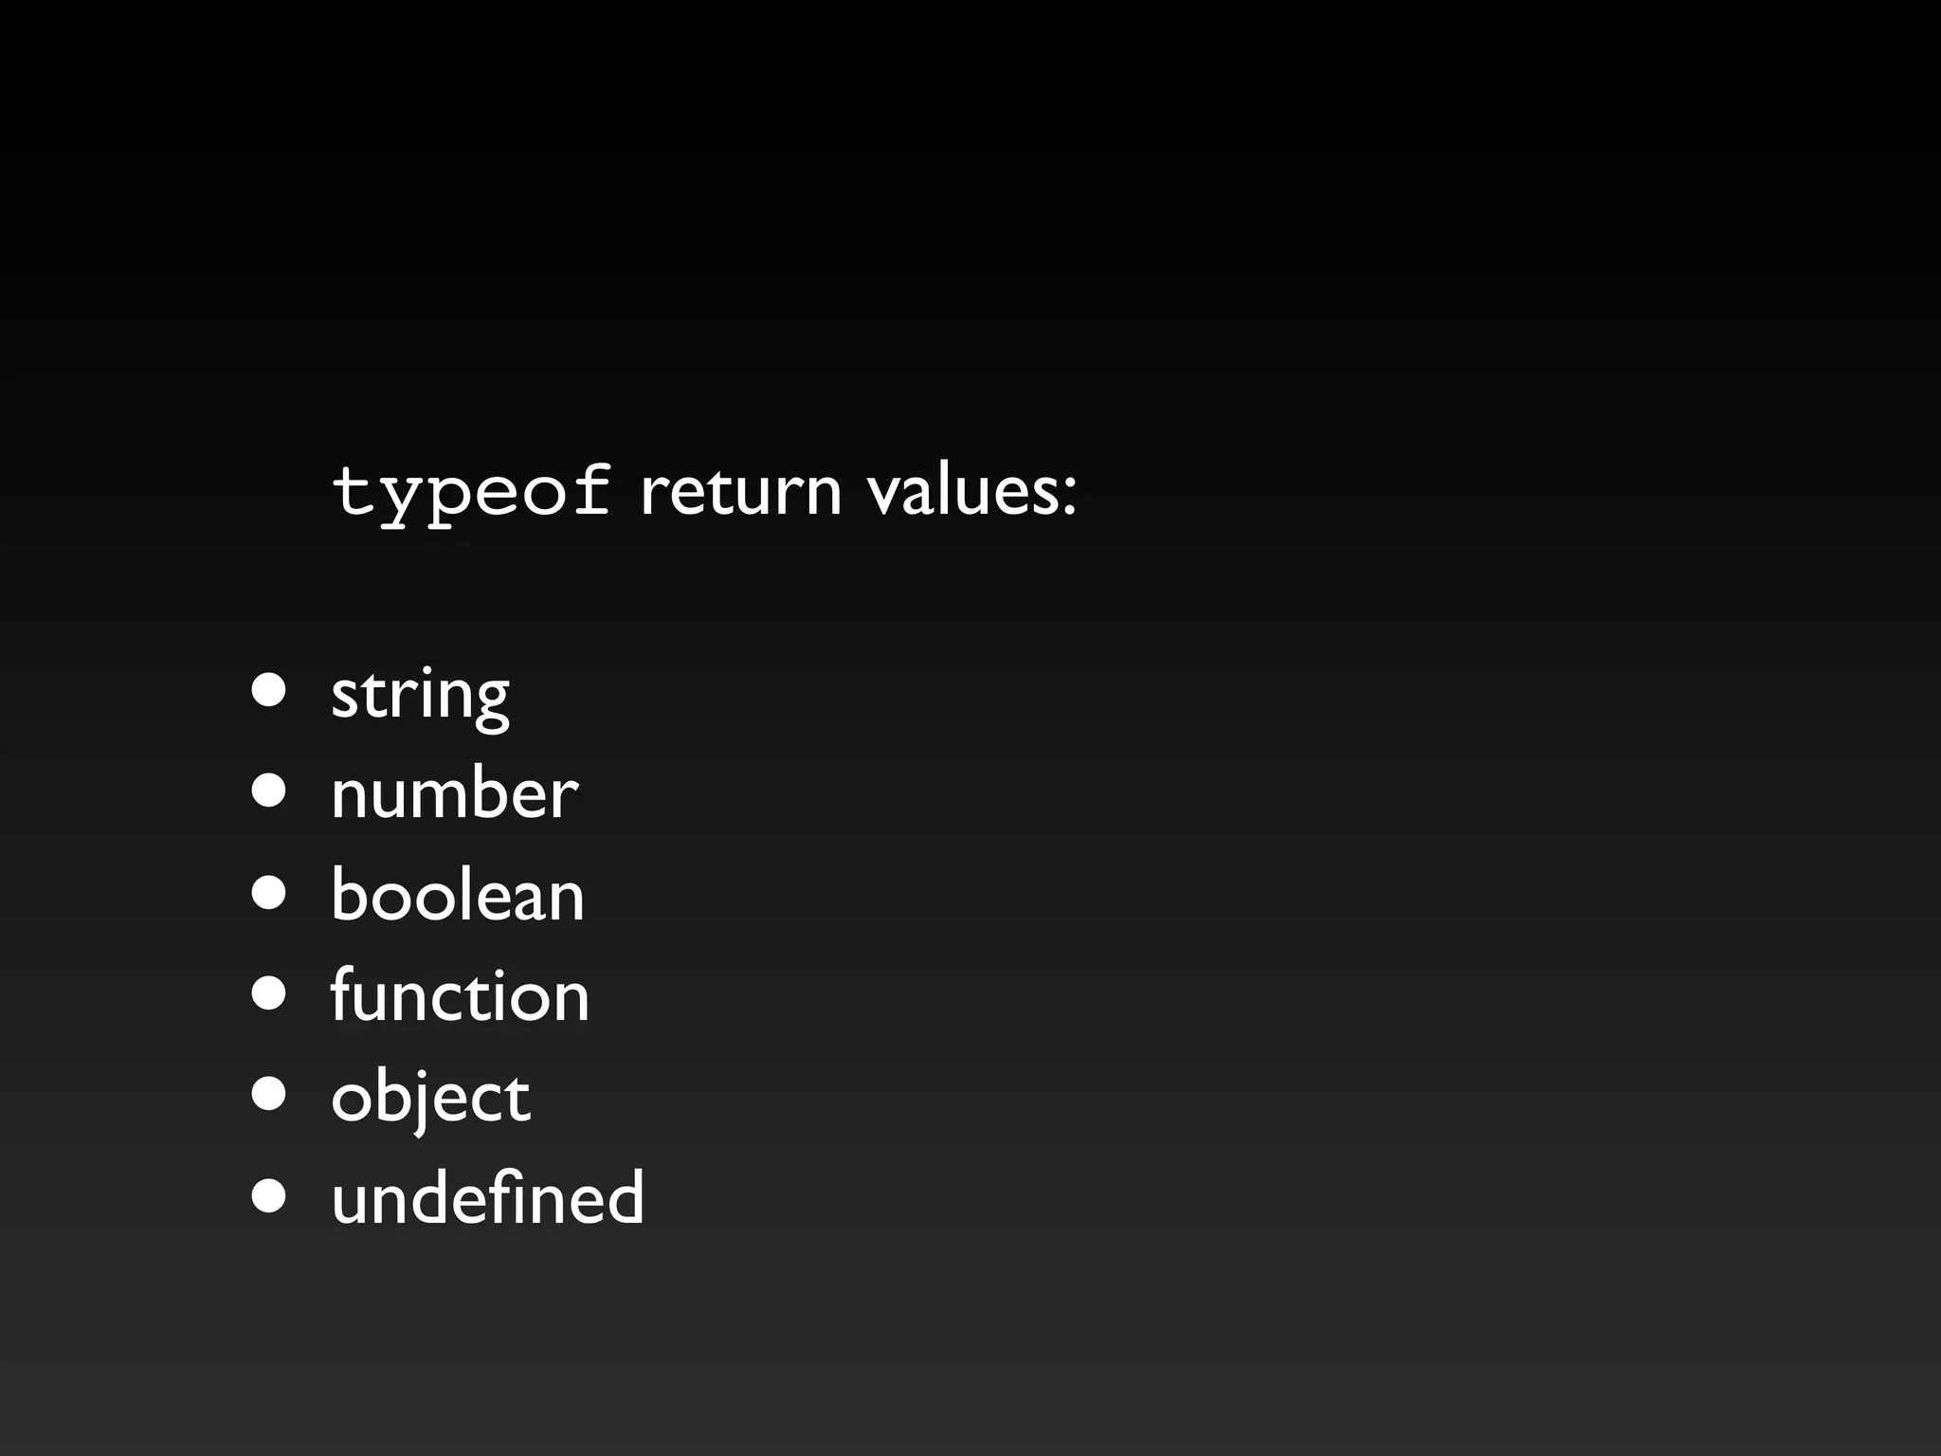The image size is (1941, 1456).
Task: Click the bullet dot beside string
Action: point(269,691)
